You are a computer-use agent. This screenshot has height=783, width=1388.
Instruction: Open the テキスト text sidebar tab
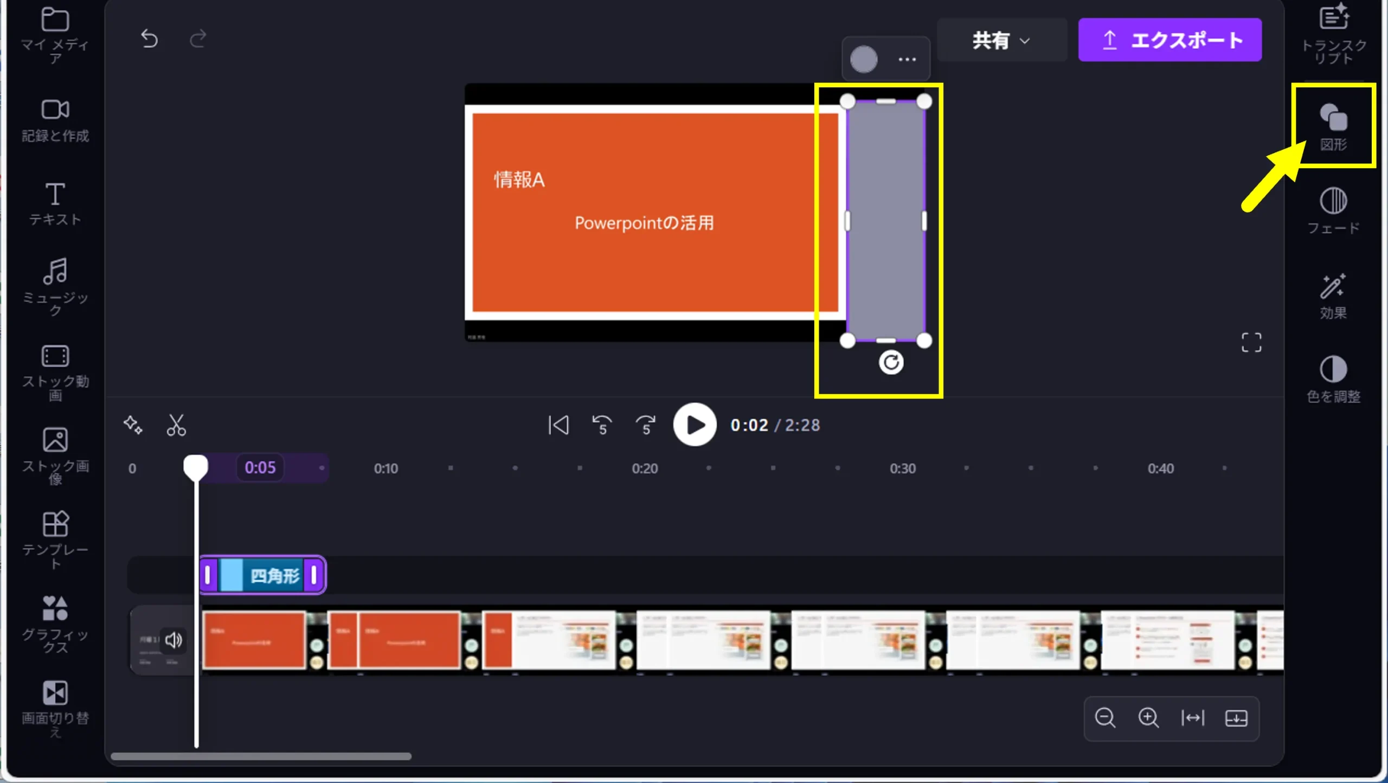point(55,204)
